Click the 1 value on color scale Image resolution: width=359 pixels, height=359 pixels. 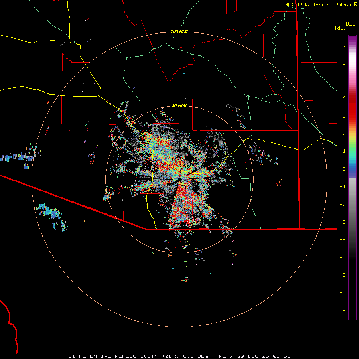click(344, 151)
